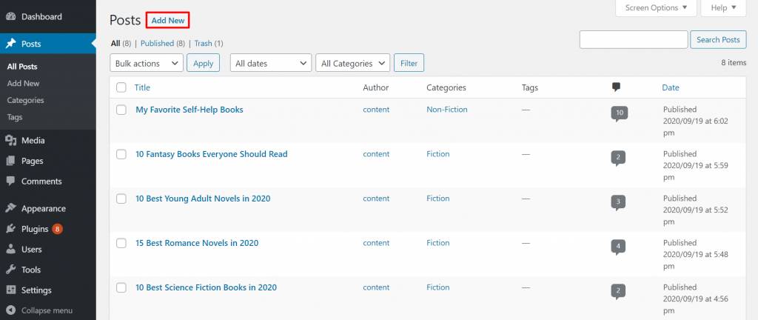The image size is (758, 320).
Task: Open the Screen Options tab
Action: pyautogui.click(x=656, y=8)
